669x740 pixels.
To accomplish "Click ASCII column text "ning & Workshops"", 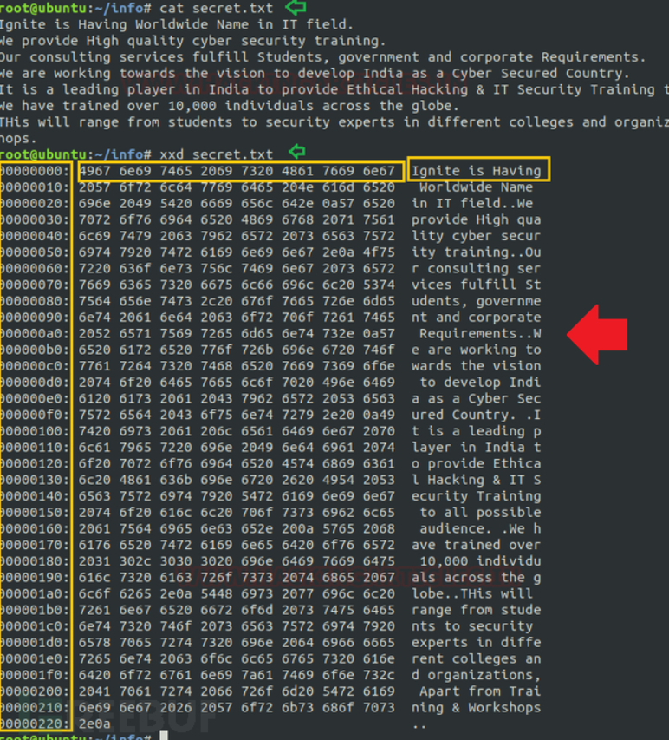I will pyautogui.click(x=476, y=707).
